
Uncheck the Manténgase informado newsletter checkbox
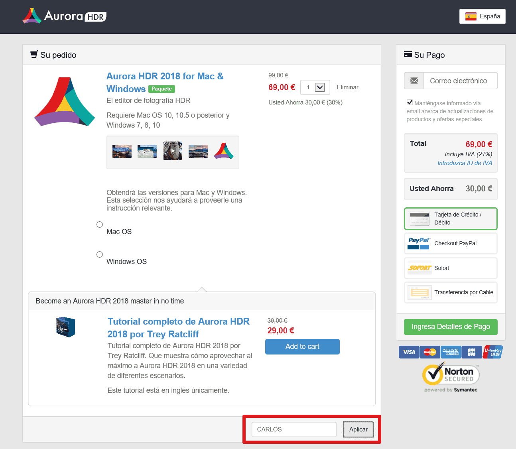[x=410, y=102]
